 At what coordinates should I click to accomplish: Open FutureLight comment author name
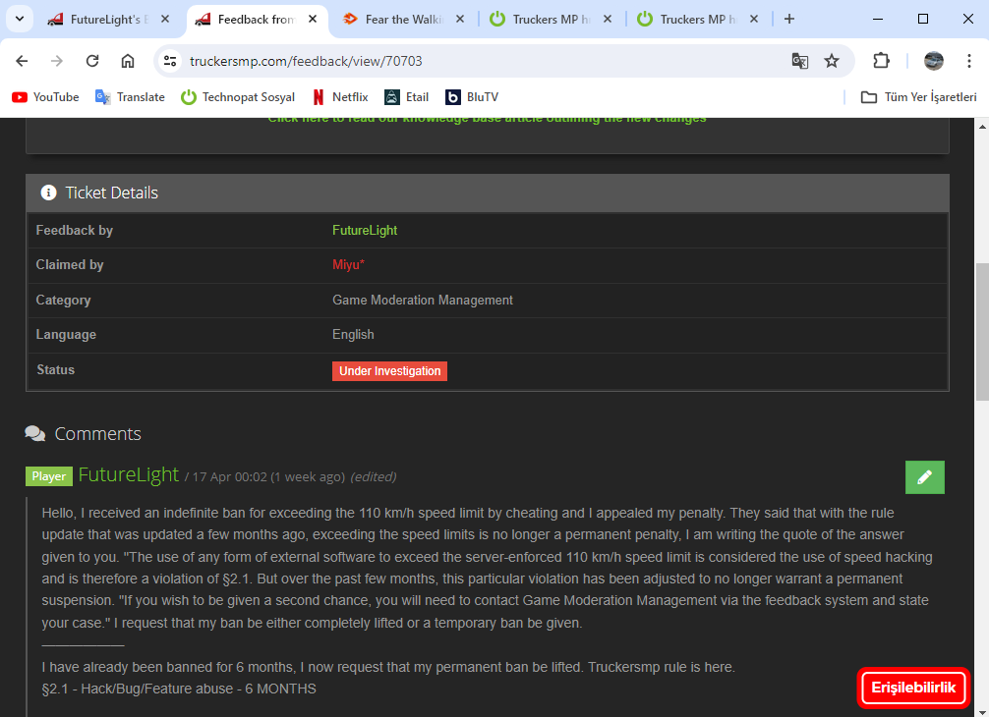129,474
